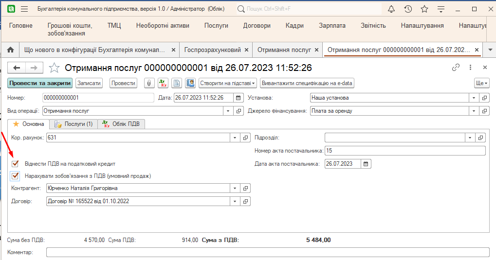Click the paperclip attached files icon
Viewport: 496px width, 260px height.
[x=149, y=83]
